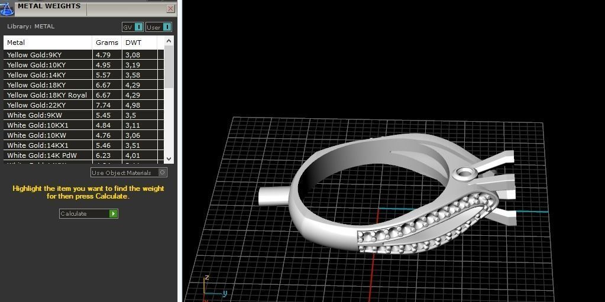Toggle the GV library switch
605x302 pixels.
pos(132,27)
